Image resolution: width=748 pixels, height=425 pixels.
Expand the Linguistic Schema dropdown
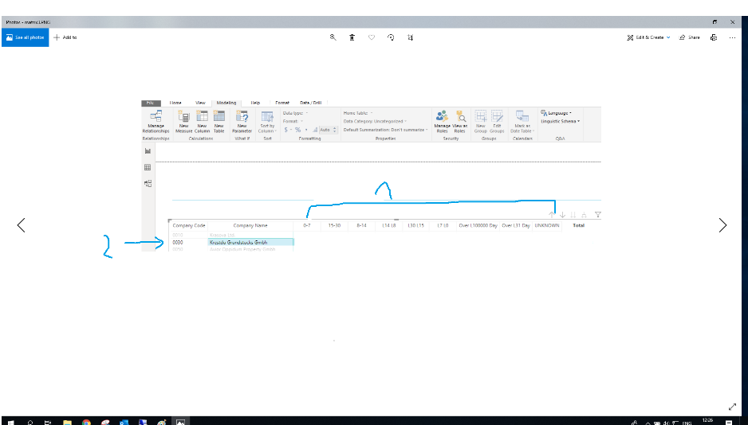coord(560,121)
